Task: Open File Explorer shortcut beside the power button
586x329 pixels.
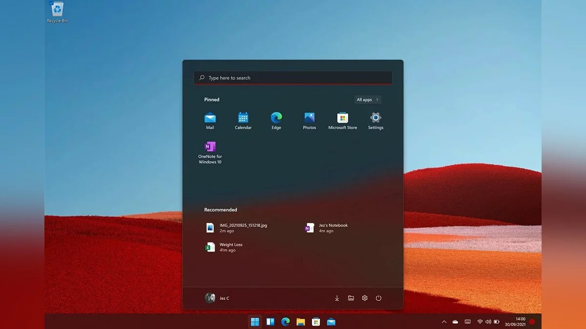Action: [x=351, y=298]
